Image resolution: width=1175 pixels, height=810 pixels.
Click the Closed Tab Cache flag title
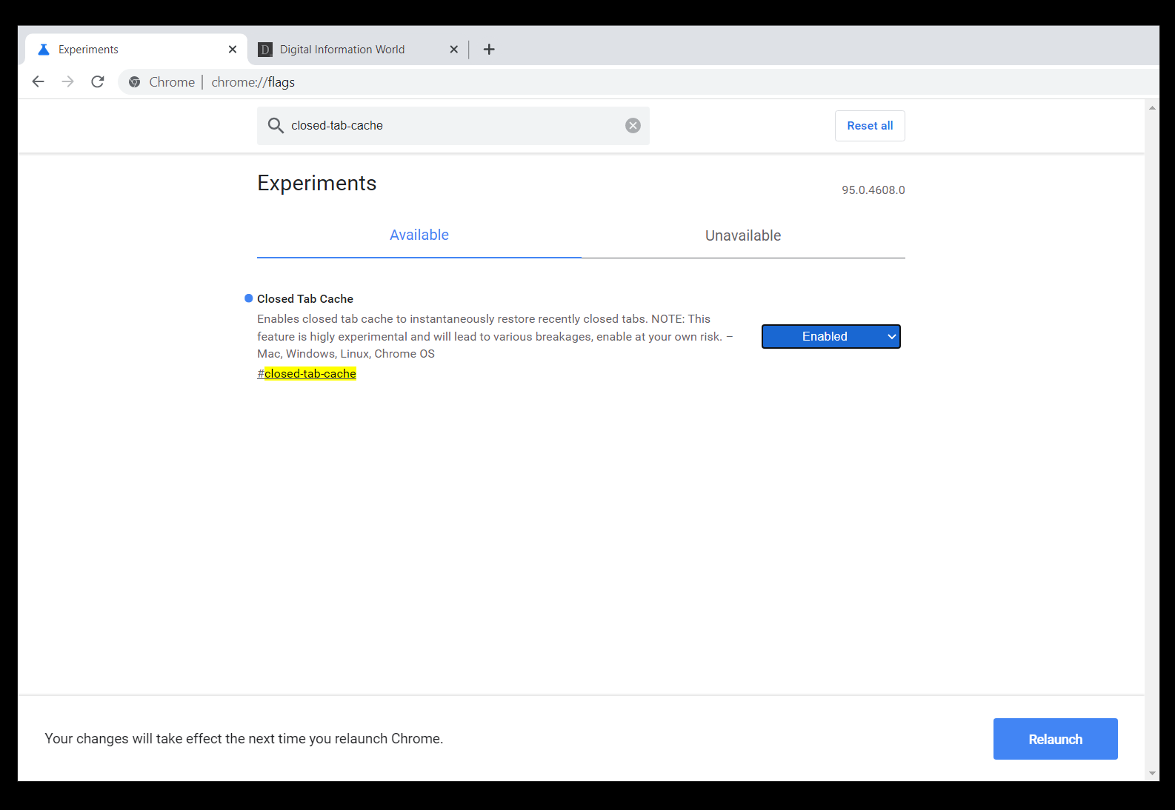pos(305,299)
